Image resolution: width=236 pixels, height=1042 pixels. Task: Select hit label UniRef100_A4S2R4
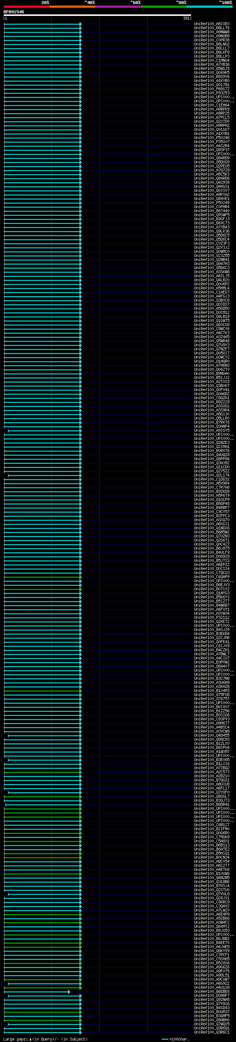pyautogui.click(x=211, y=146)
